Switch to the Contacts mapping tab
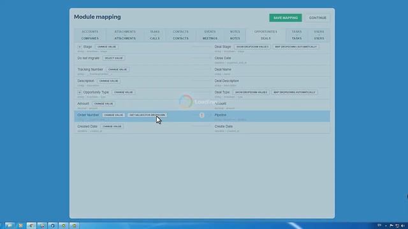The width and height of the screenshot is (408, 229). coord(180,35)
